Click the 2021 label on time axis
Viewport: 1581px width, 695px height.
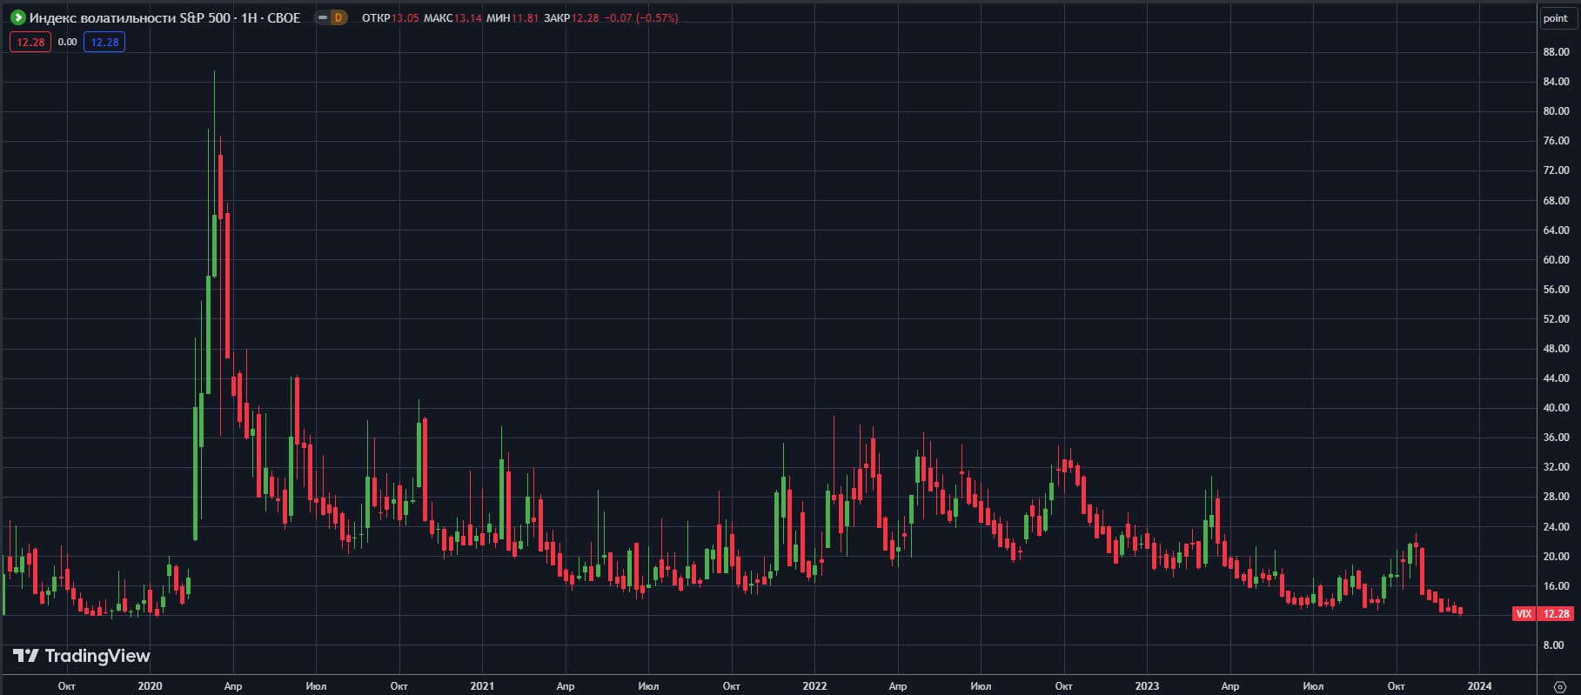click(x=482, y=686)
